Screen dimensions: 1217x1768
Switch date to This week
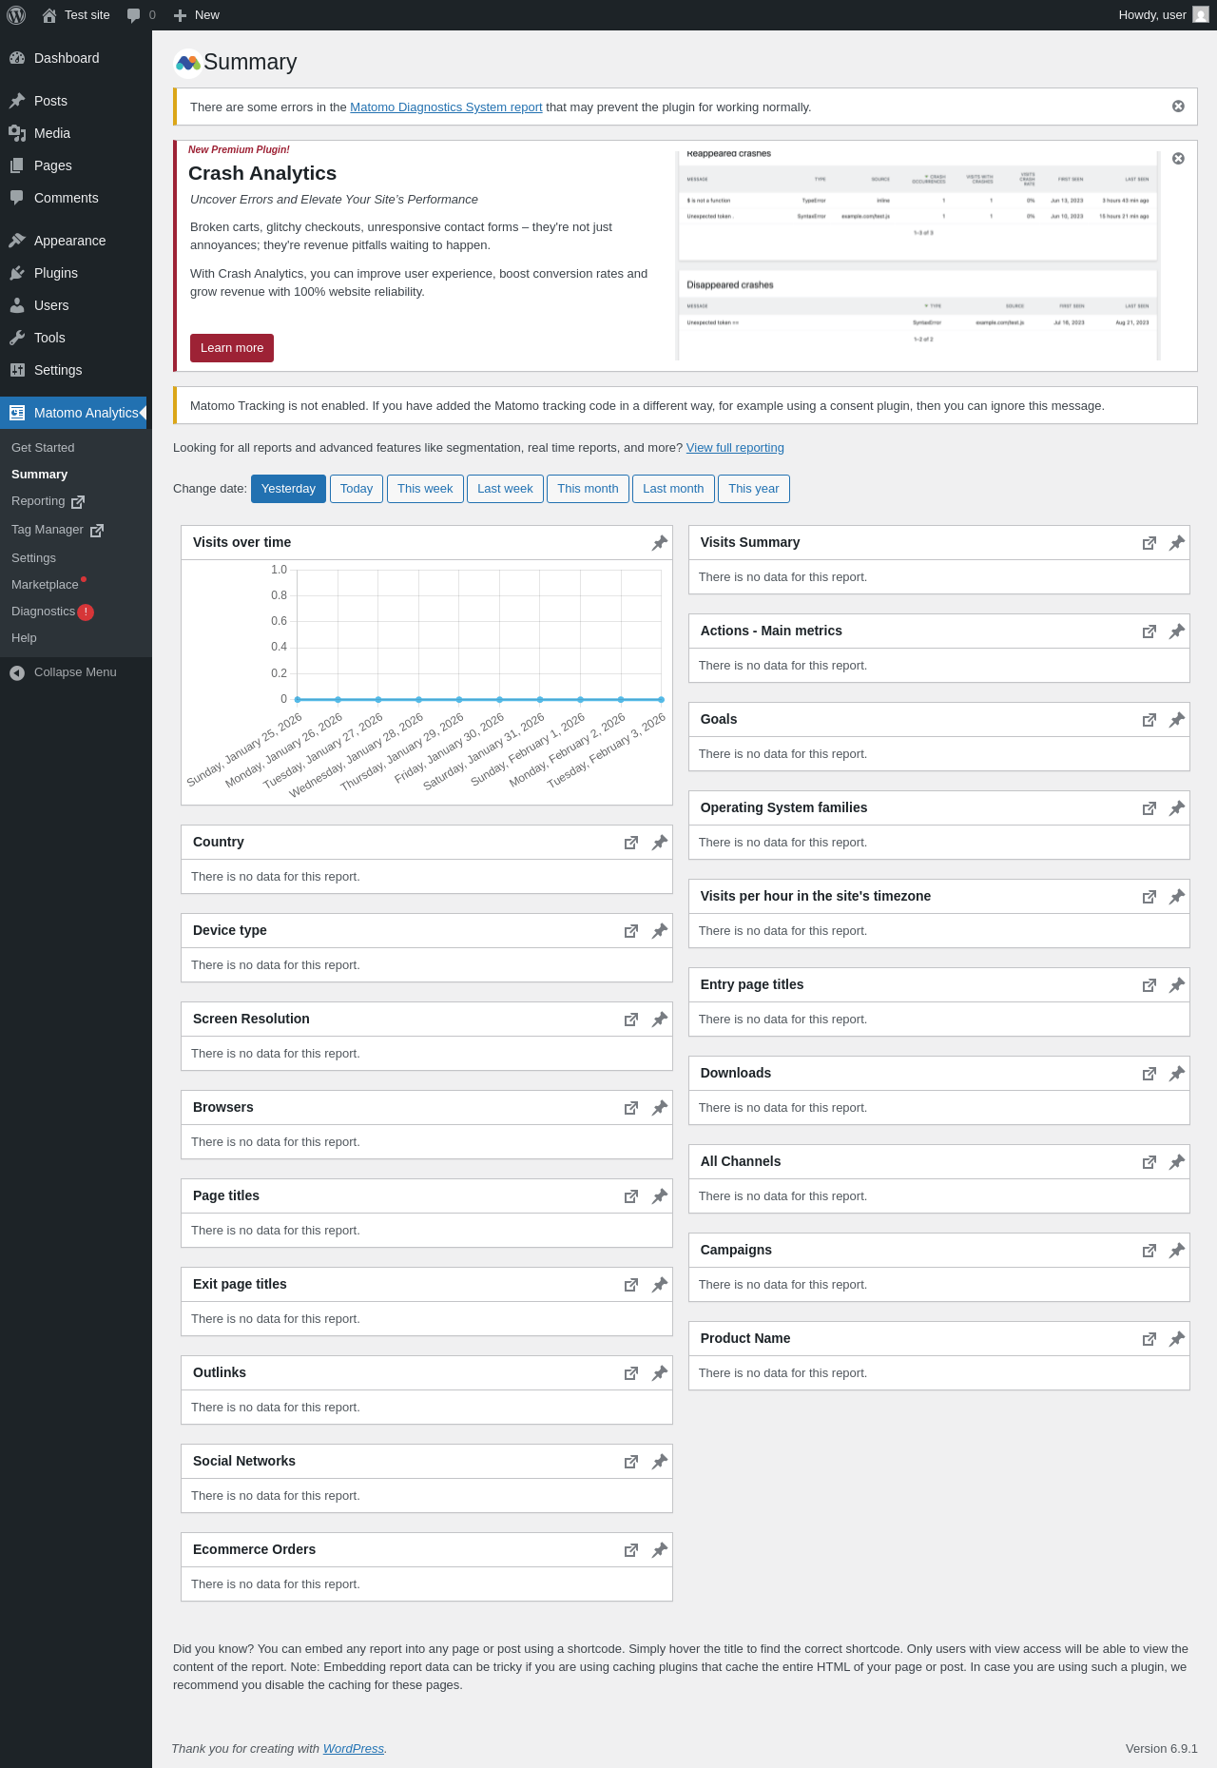pyautogui.click(x=425, y=489)
